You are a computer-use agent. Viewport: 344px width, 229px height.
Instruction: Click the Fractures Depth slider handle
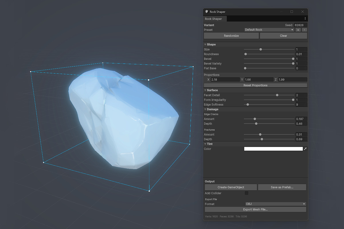262,139
